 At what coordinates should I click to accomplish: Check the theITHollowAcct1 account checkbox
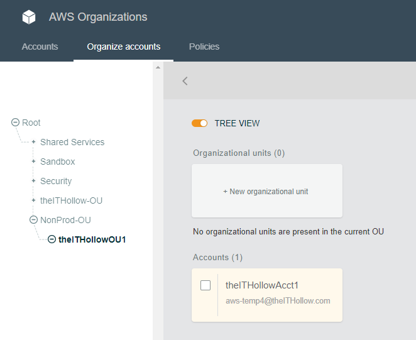pos(205,285)
